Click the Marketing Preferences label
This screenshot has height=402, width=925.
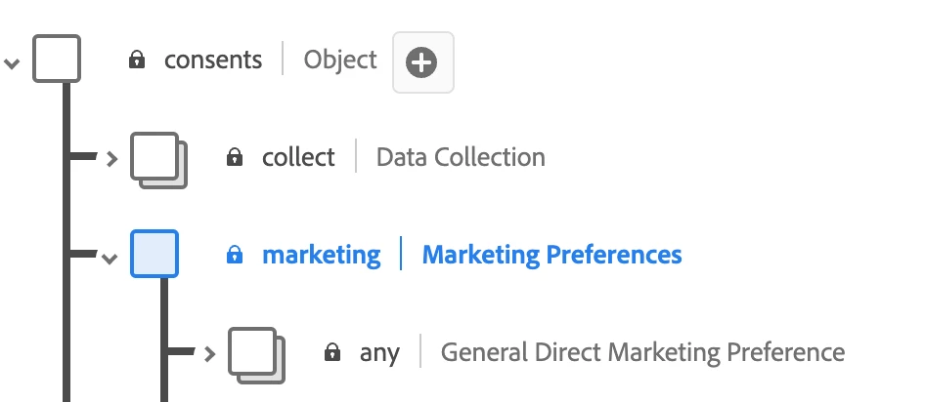coord(551,256)
